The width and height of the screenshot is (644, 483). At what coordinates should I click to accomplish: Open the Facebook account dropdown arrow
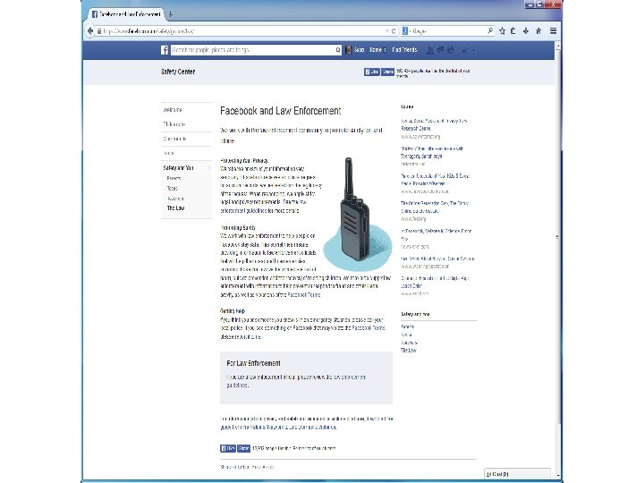(x=473, y=50)
